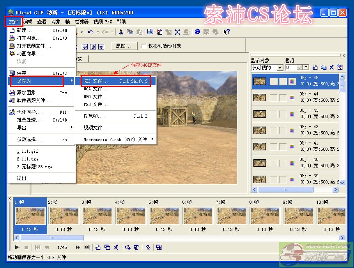Play the animation with the play button
This screenshot has height=268, width=354.
17,247
